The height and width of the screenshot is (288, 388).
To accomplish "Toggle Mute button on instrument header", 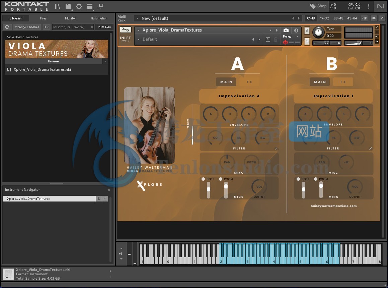I will tap(307, 41).
